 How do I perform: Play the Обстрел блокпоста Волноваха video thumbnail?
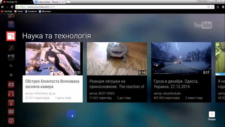tap(53, 59)
